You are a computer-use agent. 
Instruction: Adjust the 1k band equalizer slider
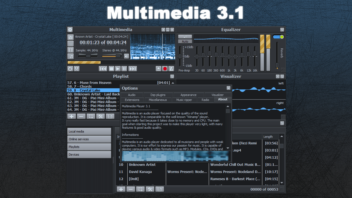tap(229, 56)
